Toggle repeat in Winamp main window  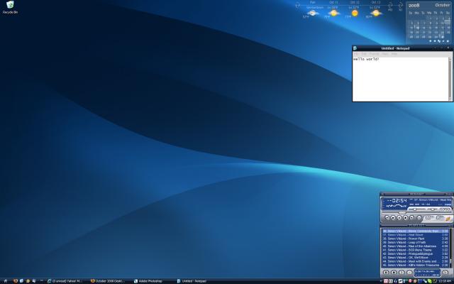click(440, 218)
